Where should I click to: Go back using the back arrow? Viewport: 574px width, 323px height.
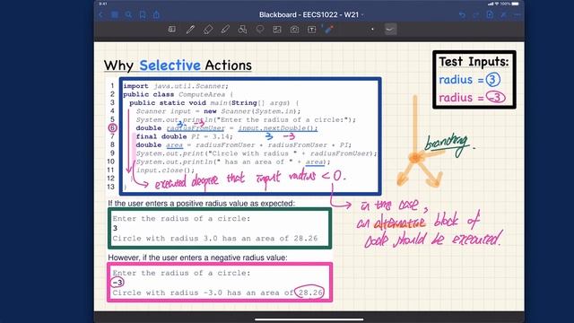click(x=101, y=14)
